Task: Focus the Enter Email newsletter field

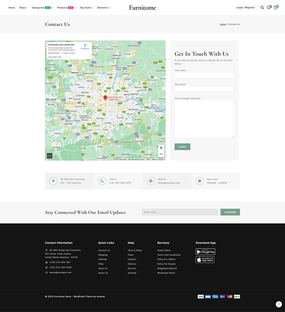Action: tap(180, 212)
